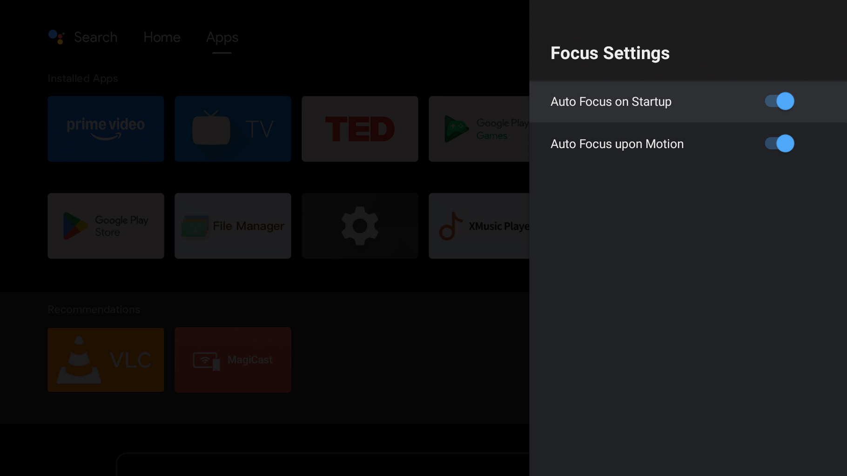Select the Apps tab

click(222, 37)
